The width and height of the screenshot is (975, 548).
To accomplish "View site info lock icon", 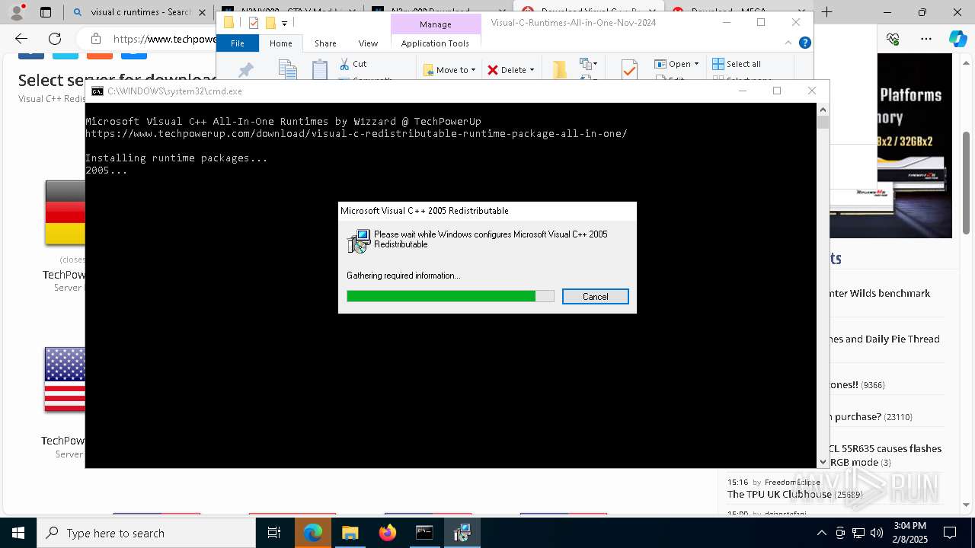I will [x=96, y=39].
